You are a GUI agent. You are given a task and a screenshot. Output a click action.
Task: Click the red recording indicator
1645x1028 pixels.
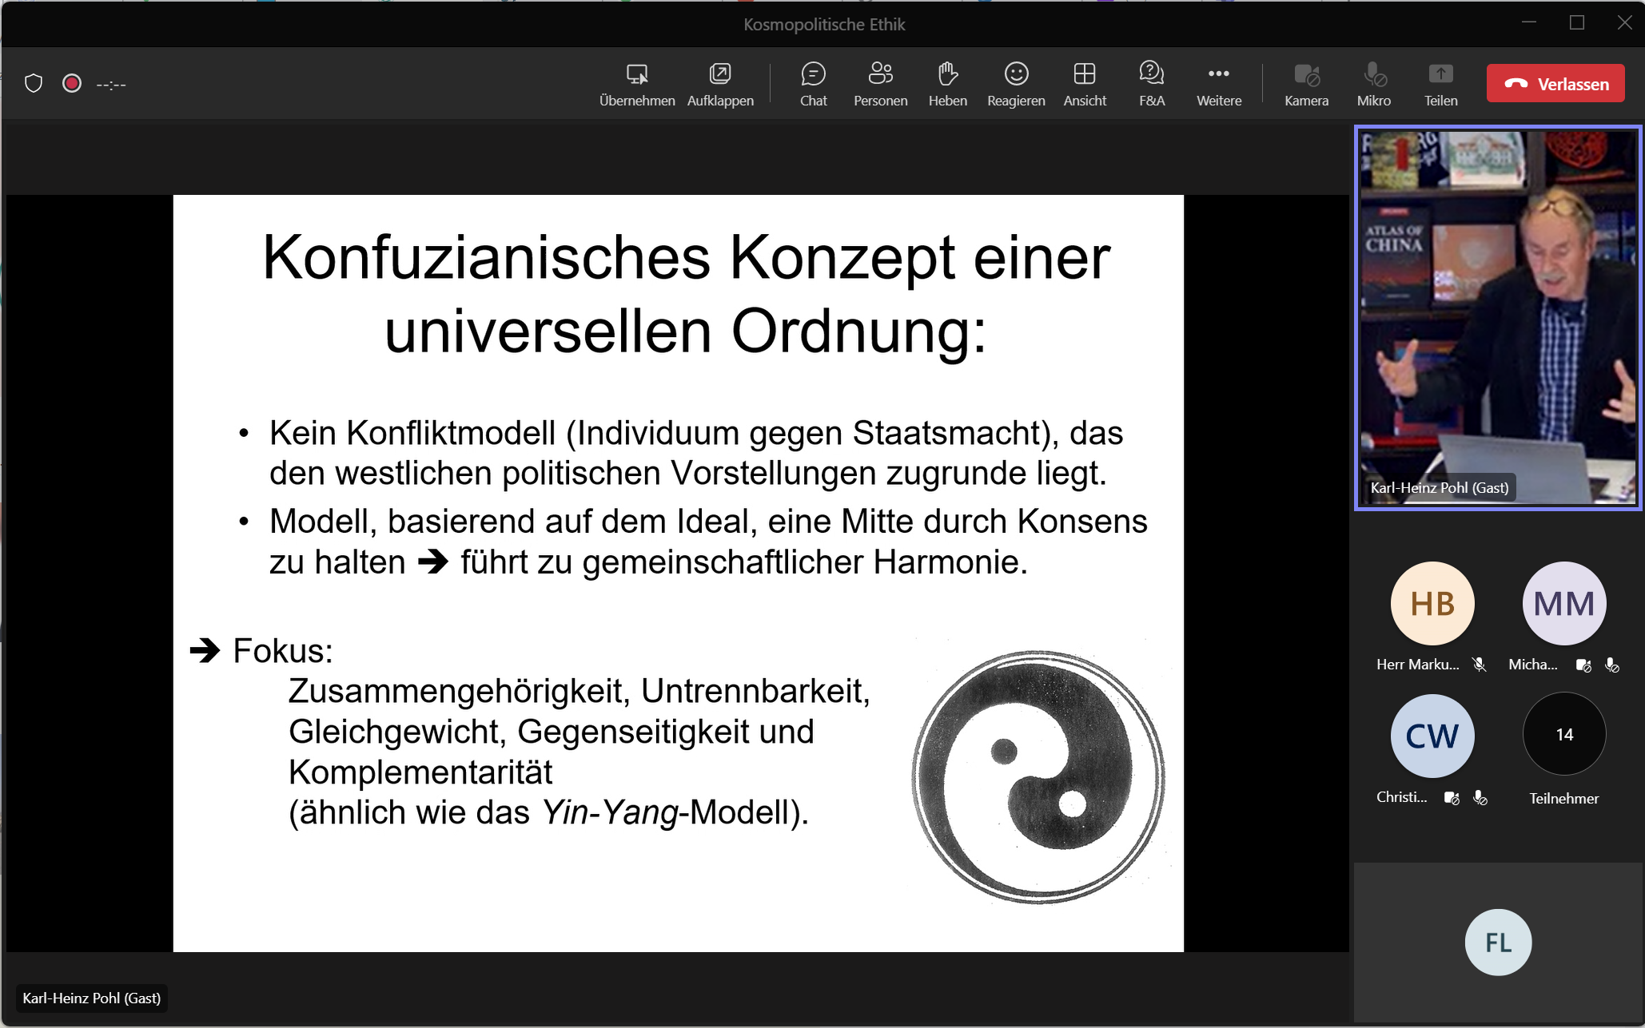72,83
